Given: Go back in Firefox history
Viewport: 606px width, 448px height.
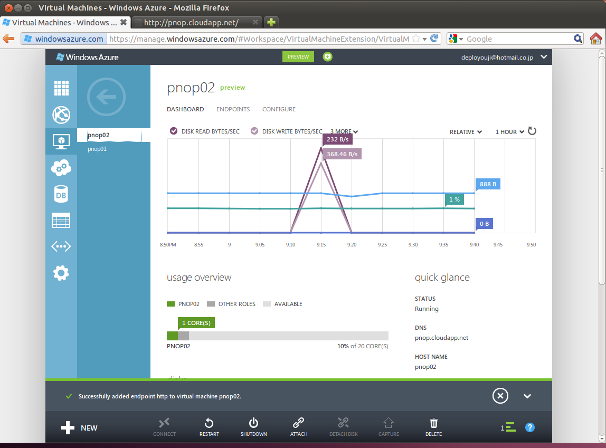Looking at the screenshot, I should click(x=8, y=39).
